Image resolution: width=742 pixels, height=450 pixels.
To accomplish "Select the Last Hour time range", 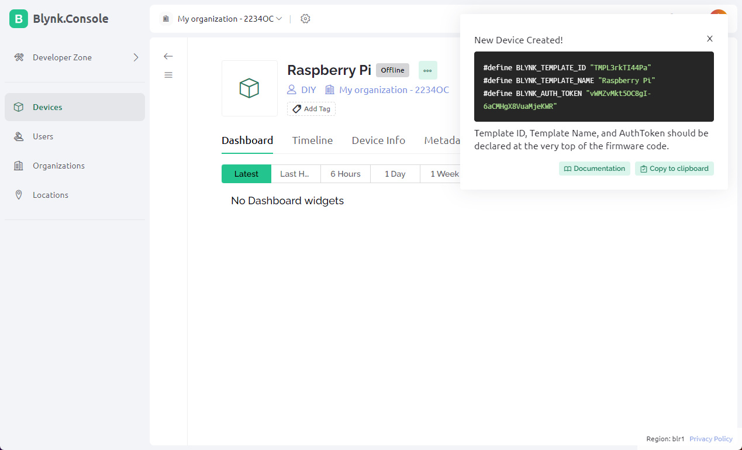I will click(x=296, y=174).
